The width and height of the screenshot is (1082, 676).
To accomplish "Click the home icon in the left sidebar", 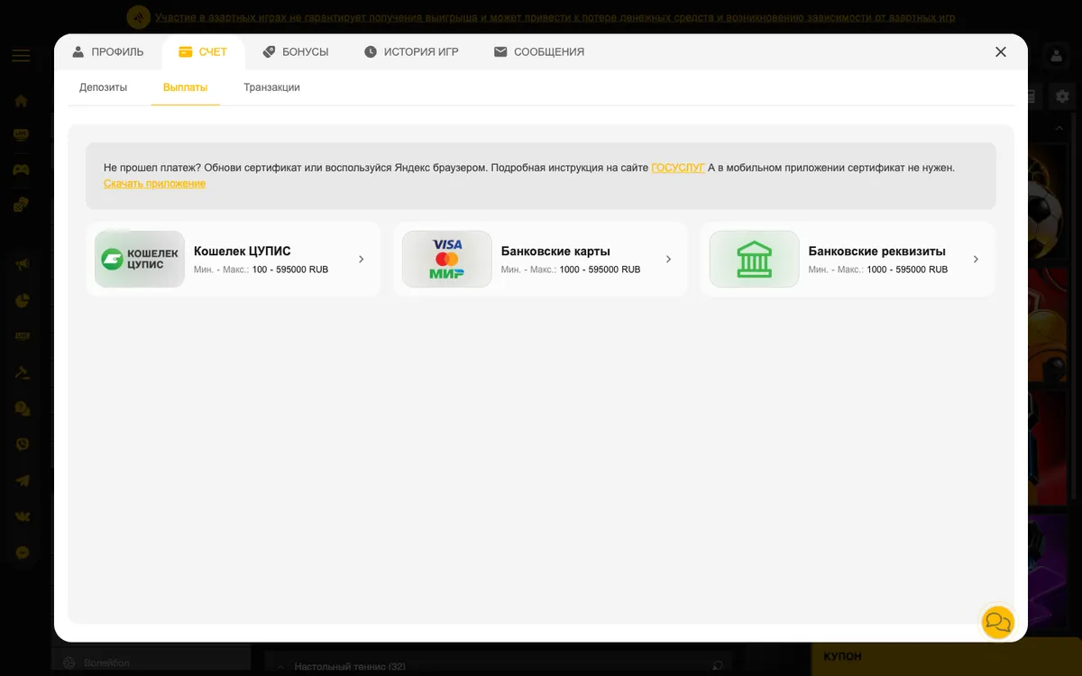I will point(21,101).
